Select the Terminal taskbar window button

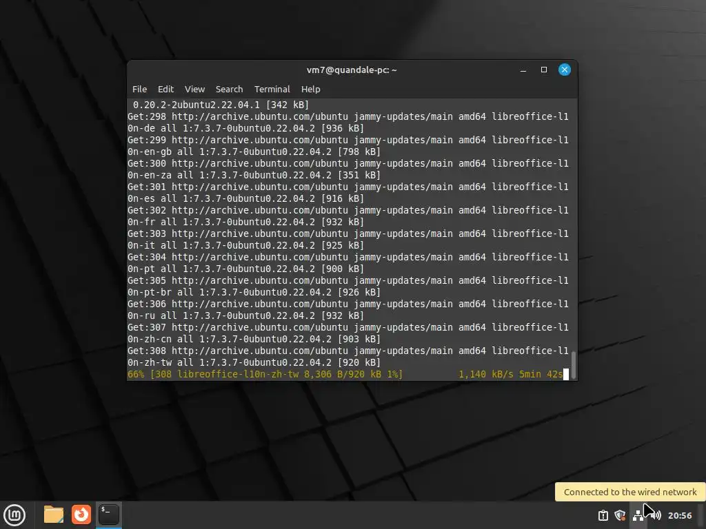click(x=108, y=515)
